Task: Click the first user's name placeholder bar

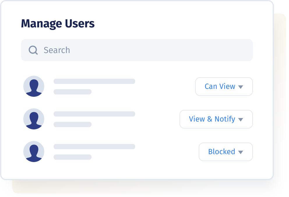Action: tap(94, 81)
